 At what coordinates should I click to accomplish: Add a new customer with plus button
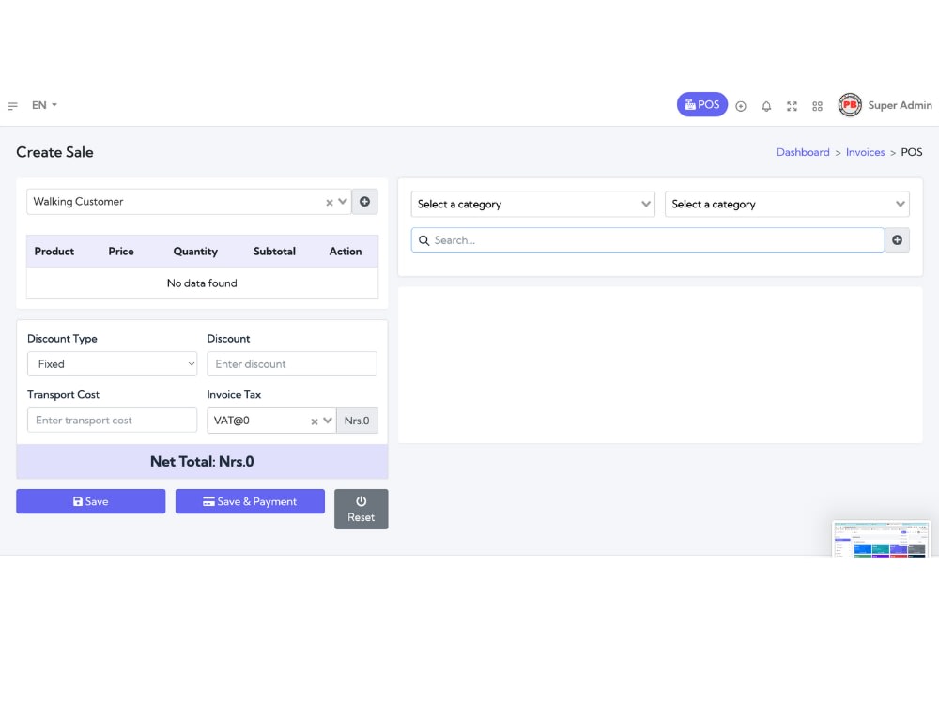click(364, 202)
